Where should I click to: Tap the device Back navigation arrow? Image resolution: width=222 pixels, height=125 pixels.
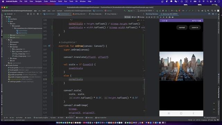click(194, 113)
